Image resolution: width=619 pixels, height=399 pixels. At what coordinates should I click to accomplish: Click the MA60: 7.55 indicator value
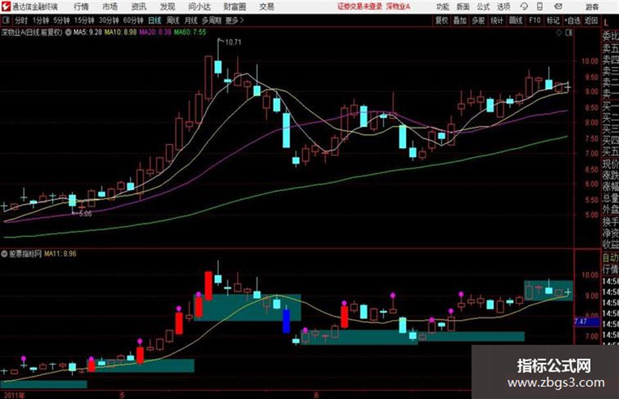pos(190,32)
